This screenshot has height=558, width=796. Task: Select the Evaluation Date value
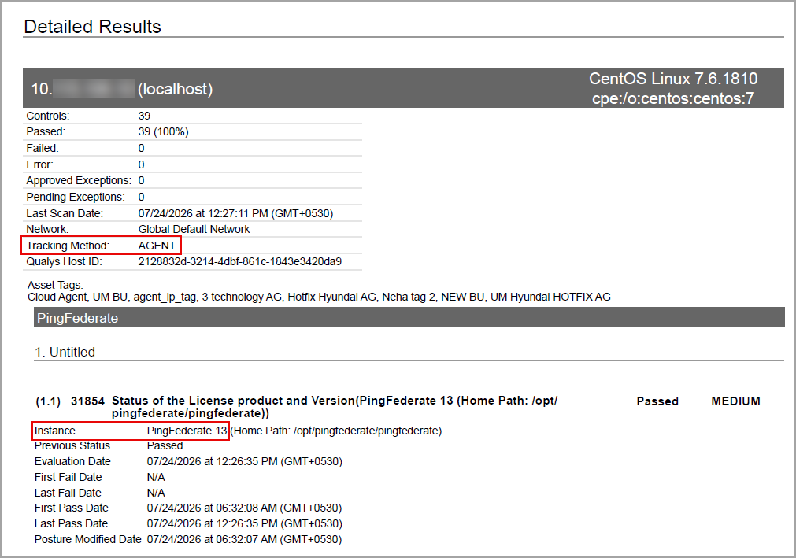[245, 462]
